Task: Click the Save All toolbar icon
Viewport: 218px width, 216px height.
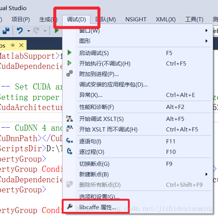Action: pyautogui.click(x=6, y=30)
